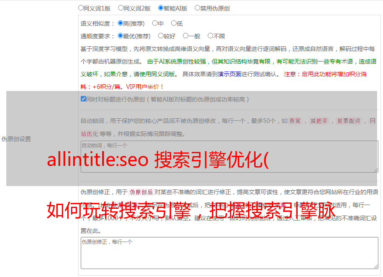Image resolution: width=383 pixels, height=277 pixels.
Task: Set 通顺度要求 to 不限
Action: click(x=210, y=36)
